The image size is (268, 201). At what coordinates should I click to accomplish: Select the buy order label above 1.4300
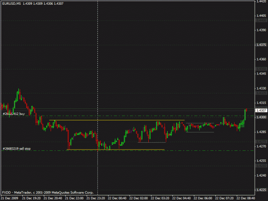pos(14,114)
